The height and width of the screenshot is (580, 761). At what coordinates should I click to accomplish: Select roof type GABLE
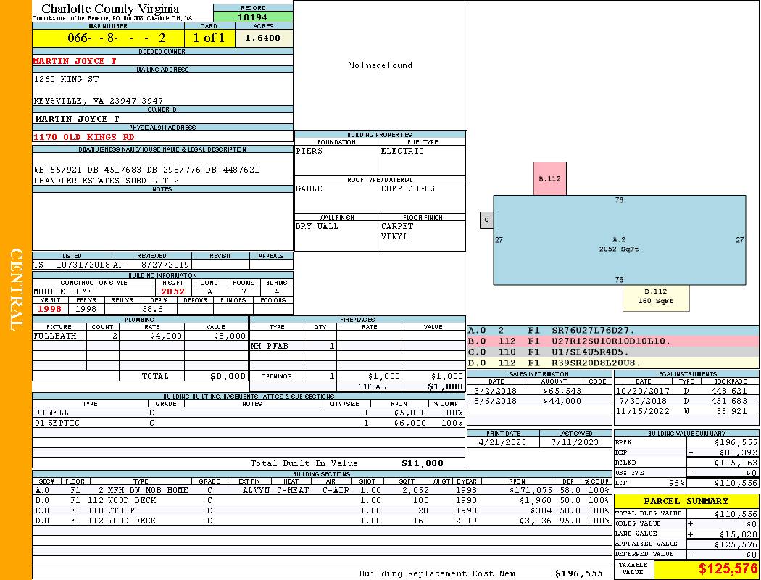pos(309,188)
